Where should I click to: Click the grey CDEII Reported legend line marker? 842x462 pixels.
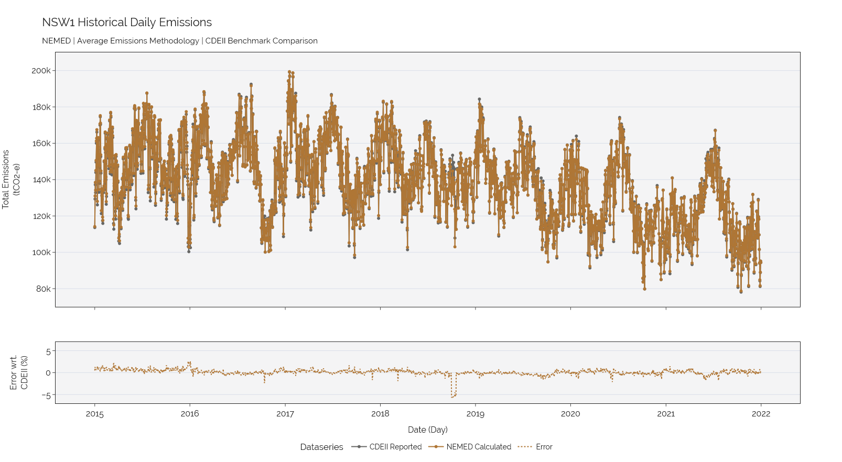[359, 447]
